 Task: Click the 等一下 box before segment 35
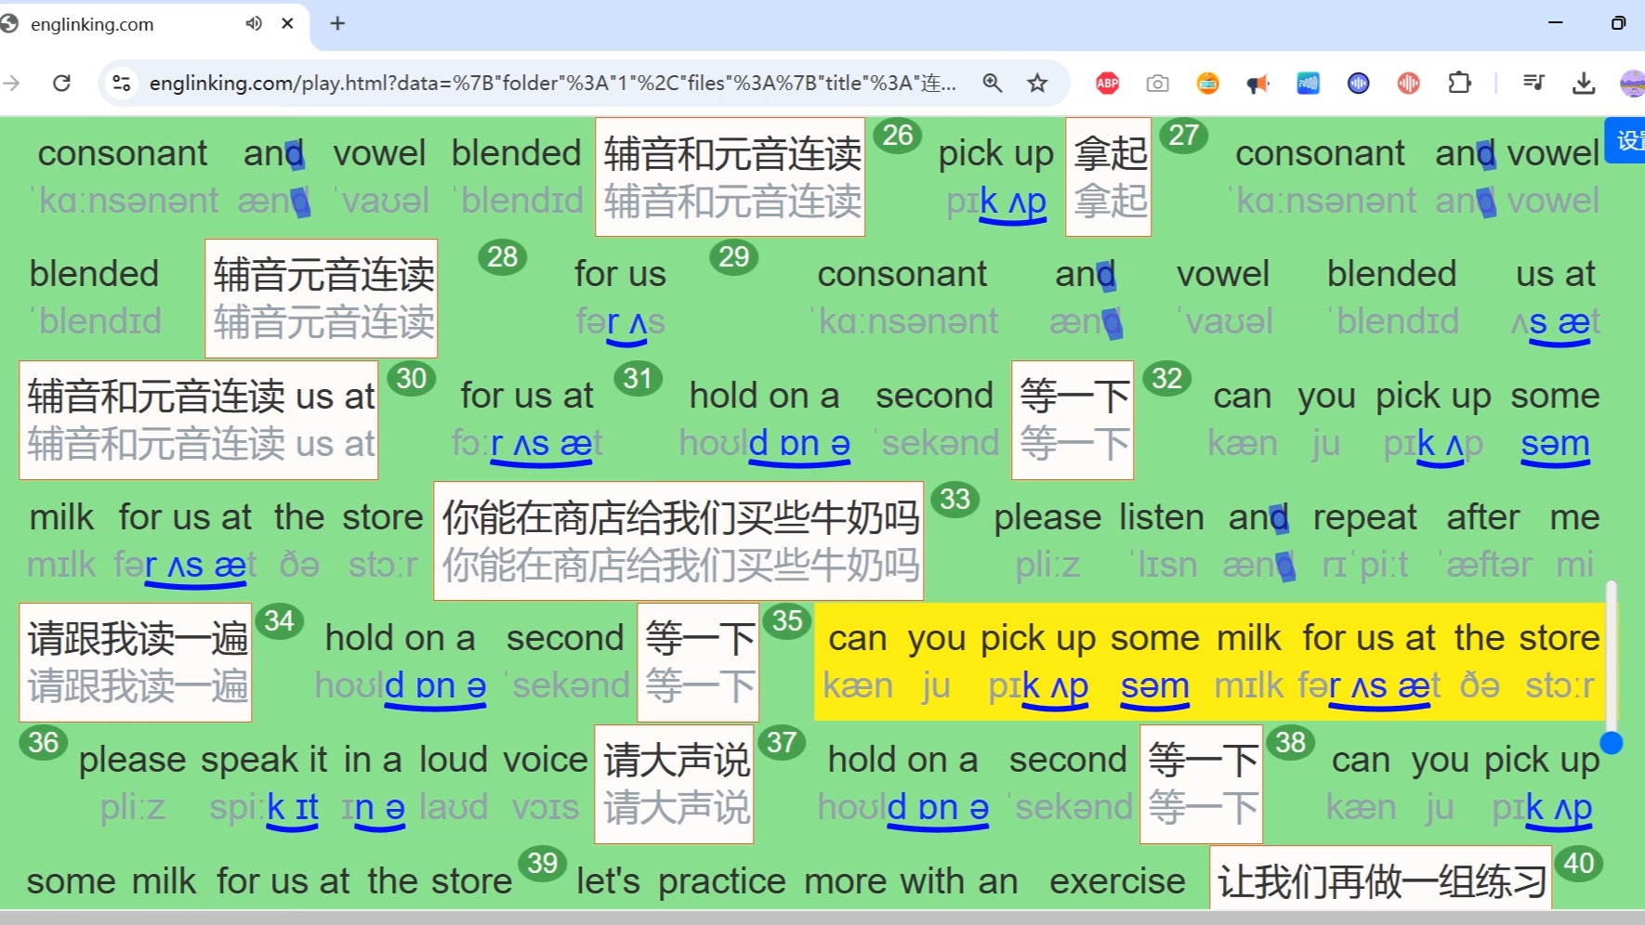point(698,662)
